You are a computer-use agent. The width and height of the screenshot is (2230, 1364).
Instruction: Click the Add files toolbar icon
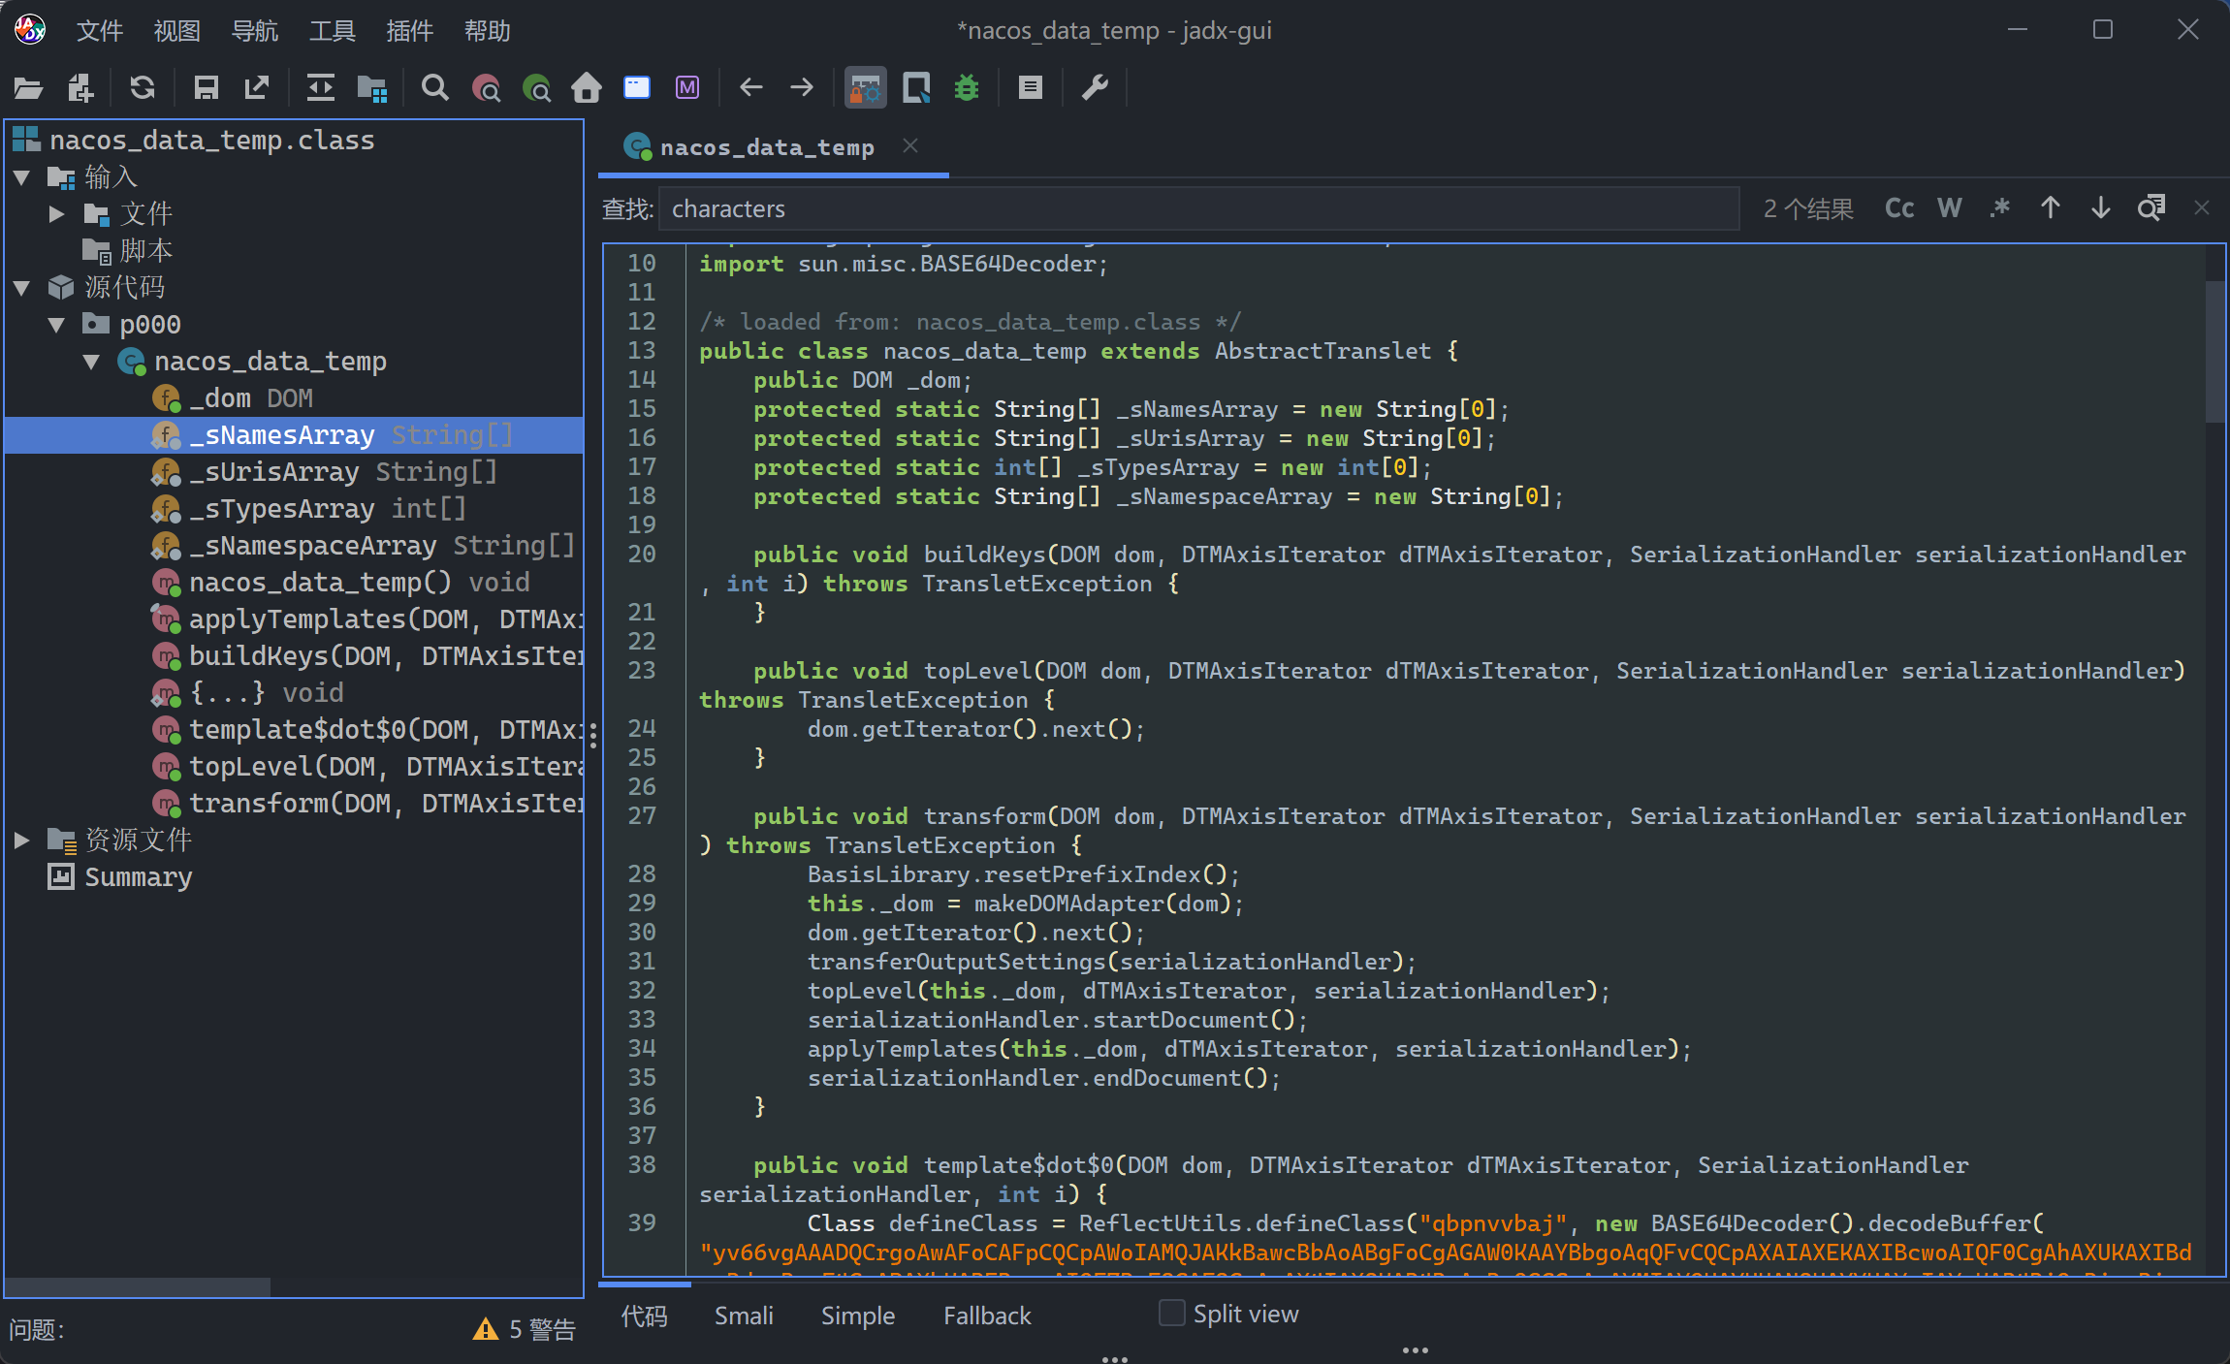coord(80,88)
